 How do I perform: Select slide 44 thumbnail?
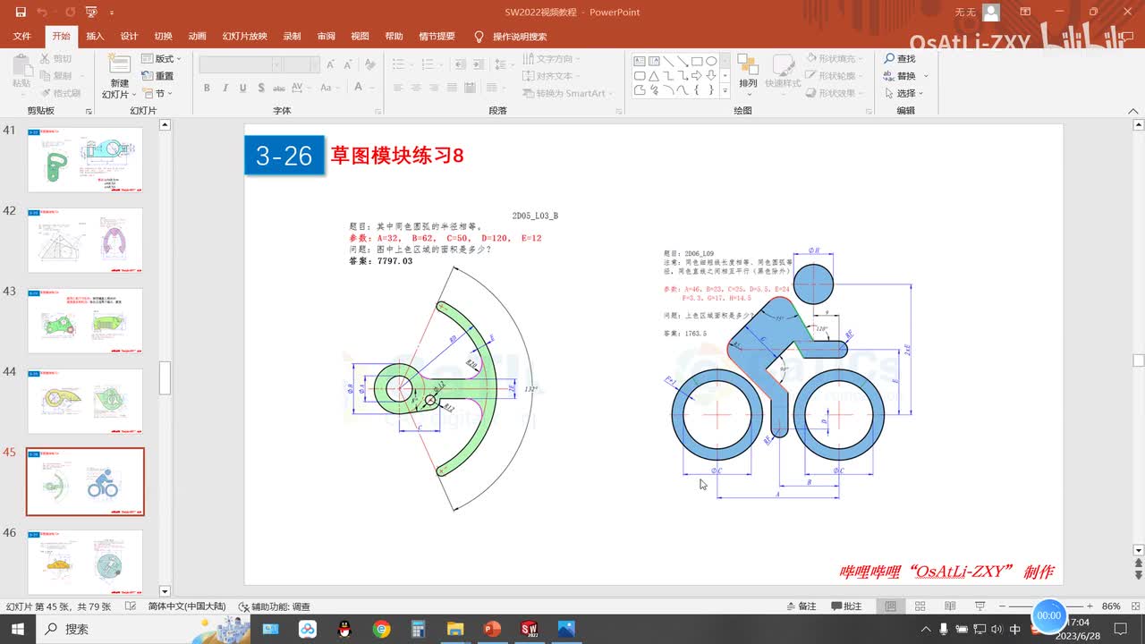pos(85,402)
